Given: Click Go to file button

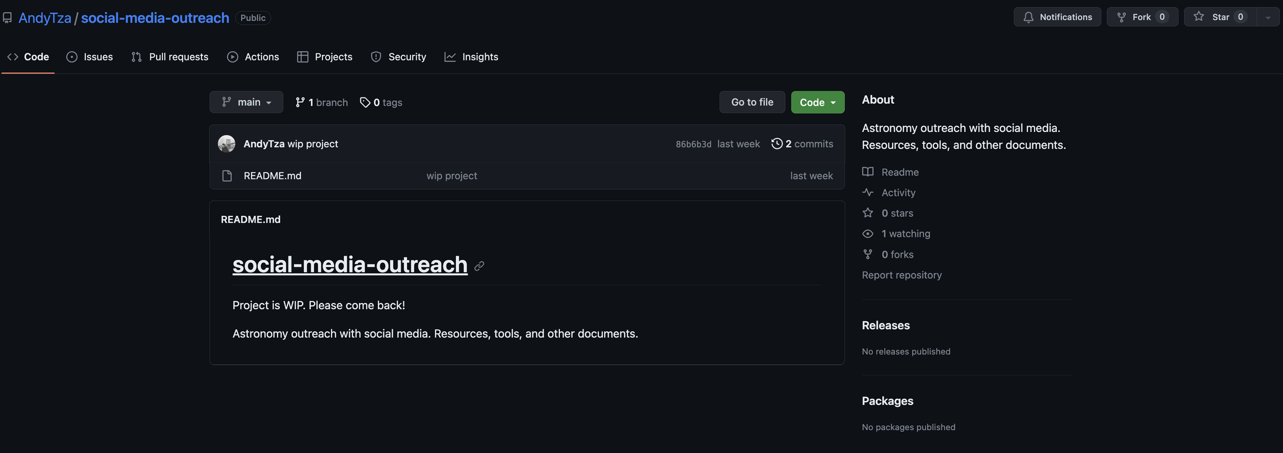Looking at the screenshot, I should click(752, 102).
